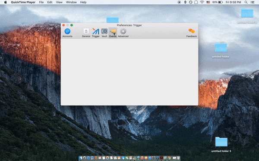
Task: Open the Edit menu
Action: pos(50,2)
